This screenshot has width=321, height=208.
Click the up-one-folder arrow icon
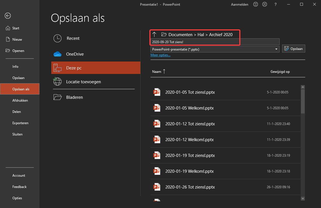pos(154,34)
